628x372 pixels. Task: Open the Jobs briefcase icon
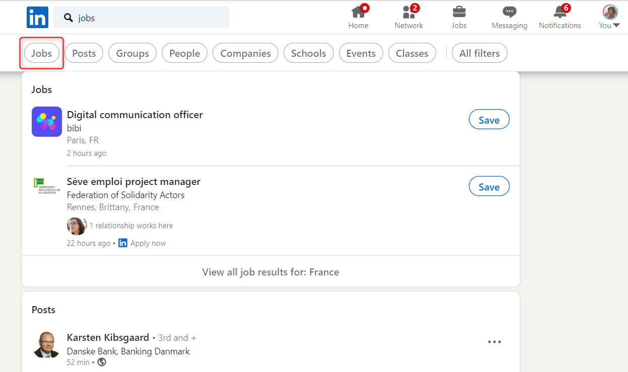459,12
